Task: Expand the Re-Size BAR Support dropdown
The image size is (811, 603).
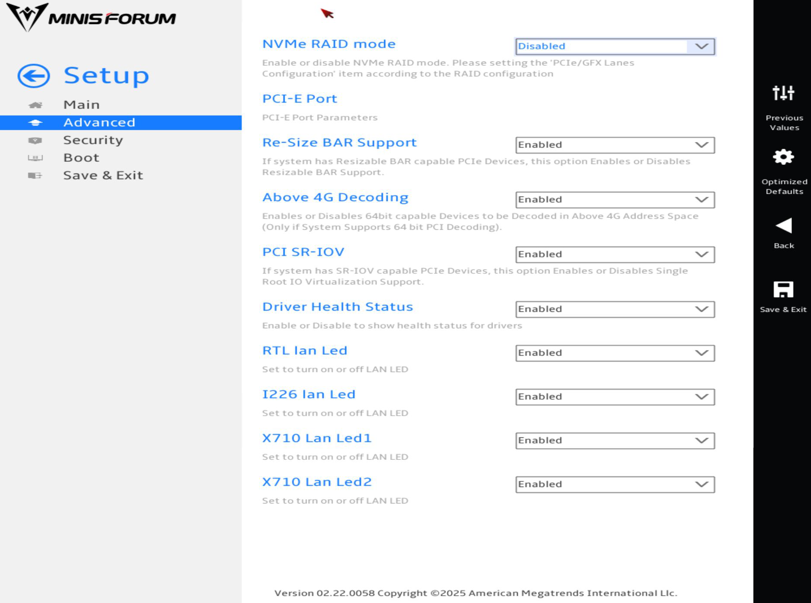Action: point(615,145)
